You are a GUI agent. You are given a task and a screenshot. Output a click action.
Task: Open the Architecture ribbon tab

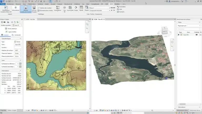point(10,4)
